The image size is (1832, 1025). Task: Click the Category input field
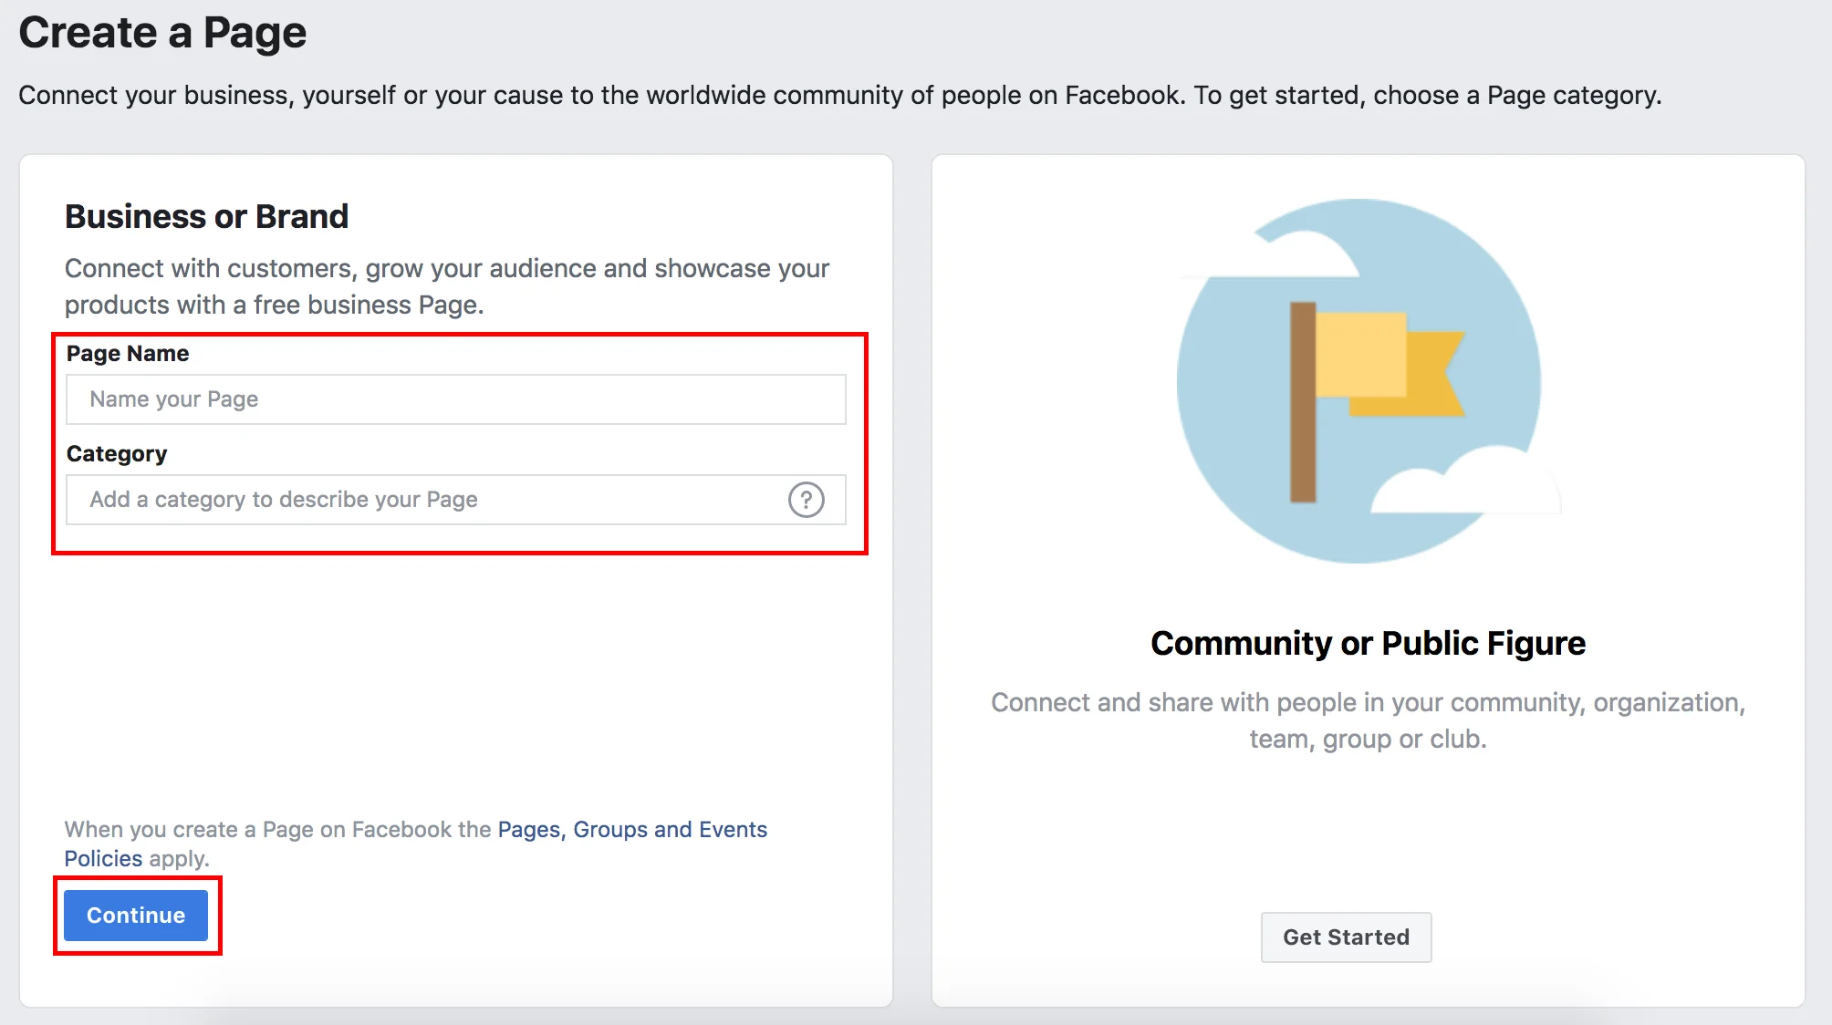455,500
